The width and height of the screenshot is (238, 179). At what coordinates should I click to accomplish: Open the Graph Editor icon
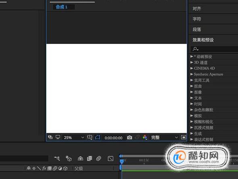pyautogui.click(x=111, y=158)
